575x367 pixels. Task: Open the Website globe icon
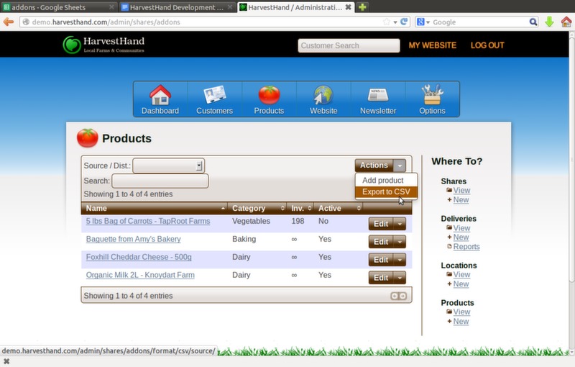click(323, 96)
